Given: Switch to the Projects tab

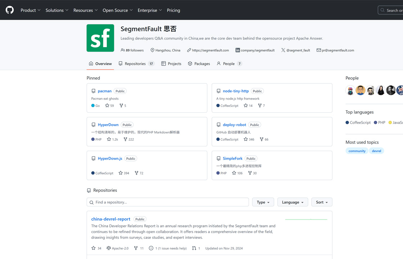Looking at the screenshot, I should coord(171,64).
